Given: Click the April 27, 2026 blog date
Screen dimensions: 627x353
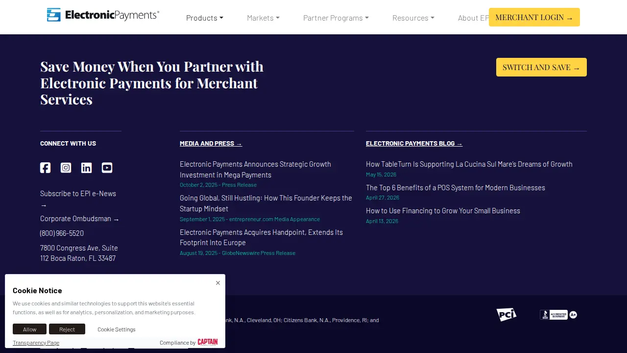Looking at the screenshot, I should pyautogui.click(x=383, y=198).
